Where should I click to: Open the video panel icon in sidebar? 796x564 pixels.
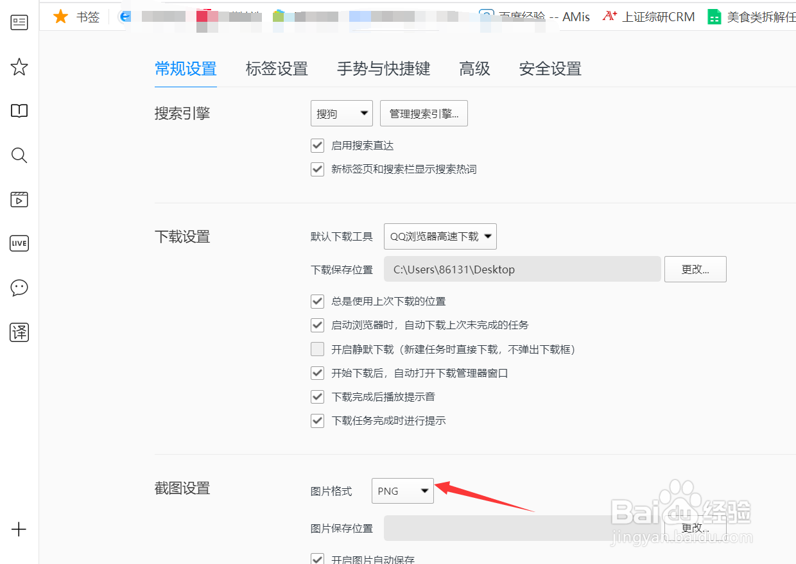[19, 199]
